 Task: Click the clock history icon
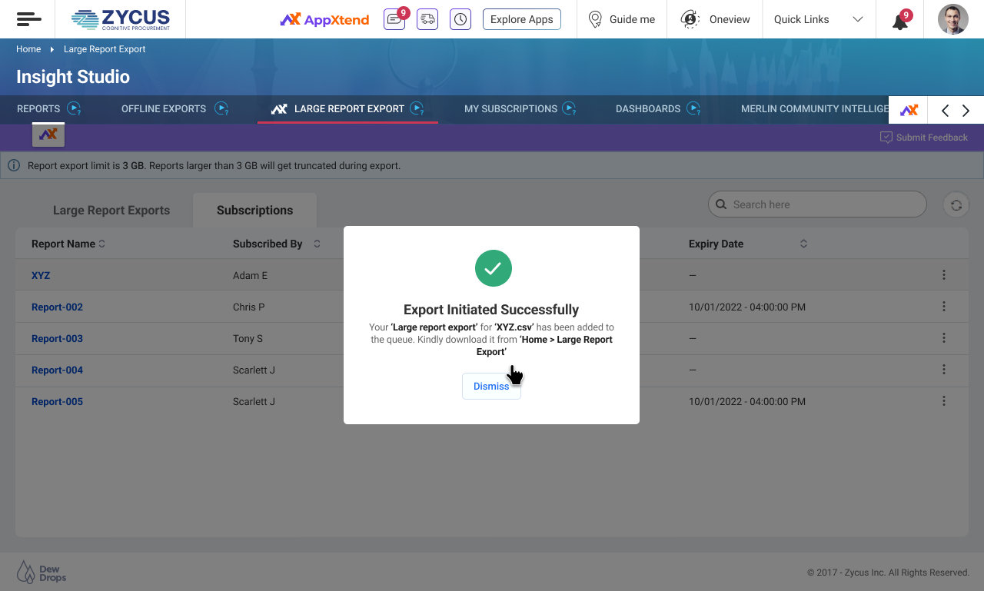point(460,20)
